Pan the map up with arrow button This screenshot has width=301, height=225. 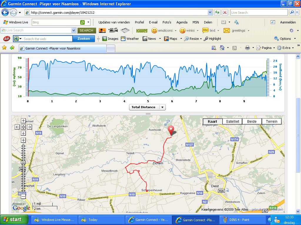24,121
